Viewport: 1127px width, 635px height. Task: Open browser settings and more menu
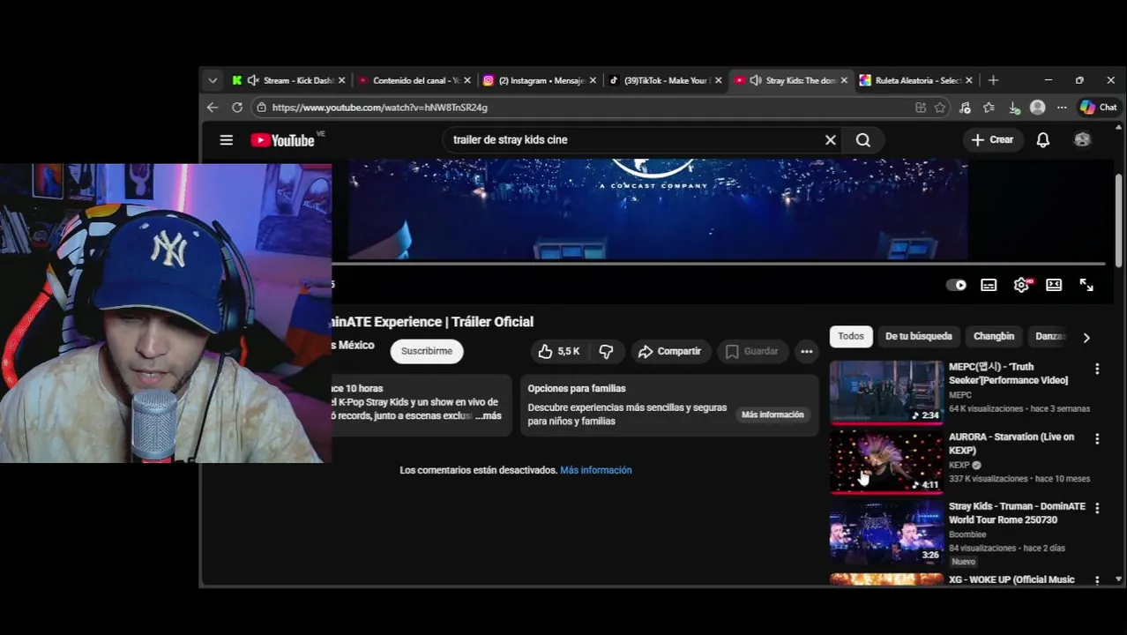tap(1062, 108)
